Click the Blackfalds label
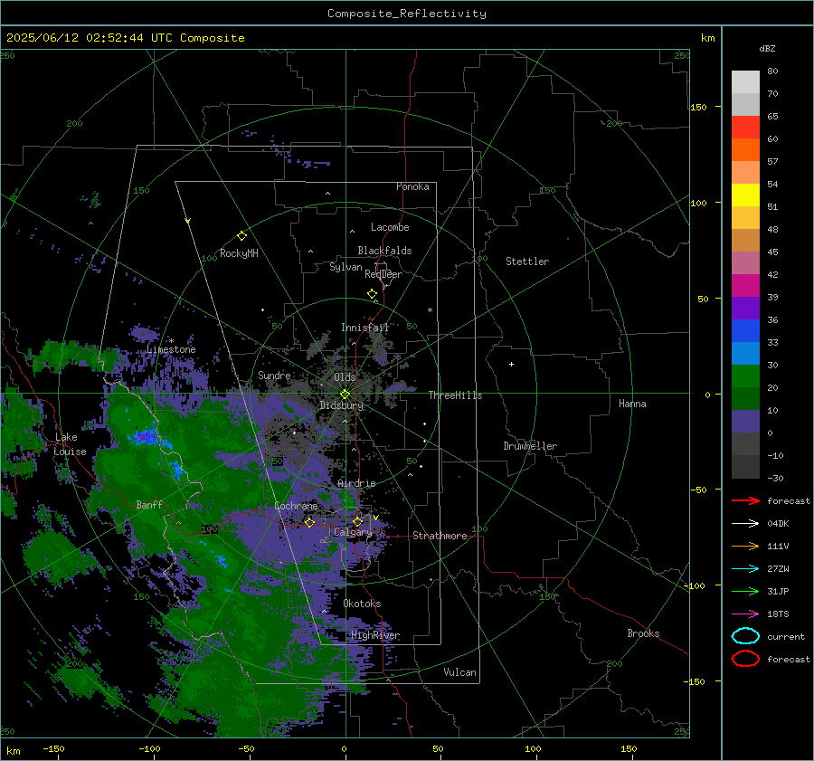 point(384,251)
